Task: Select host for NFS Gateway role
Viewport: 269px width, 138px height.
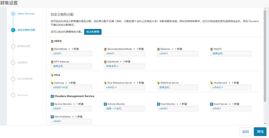Action: click(x=71, y=66)
